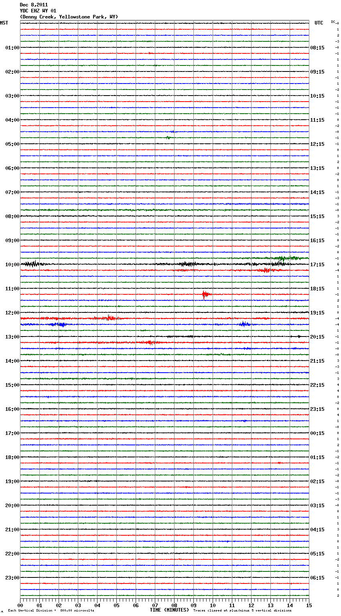
Task: Click minute "09" on the bottom time axis
Action: [193, 605]
